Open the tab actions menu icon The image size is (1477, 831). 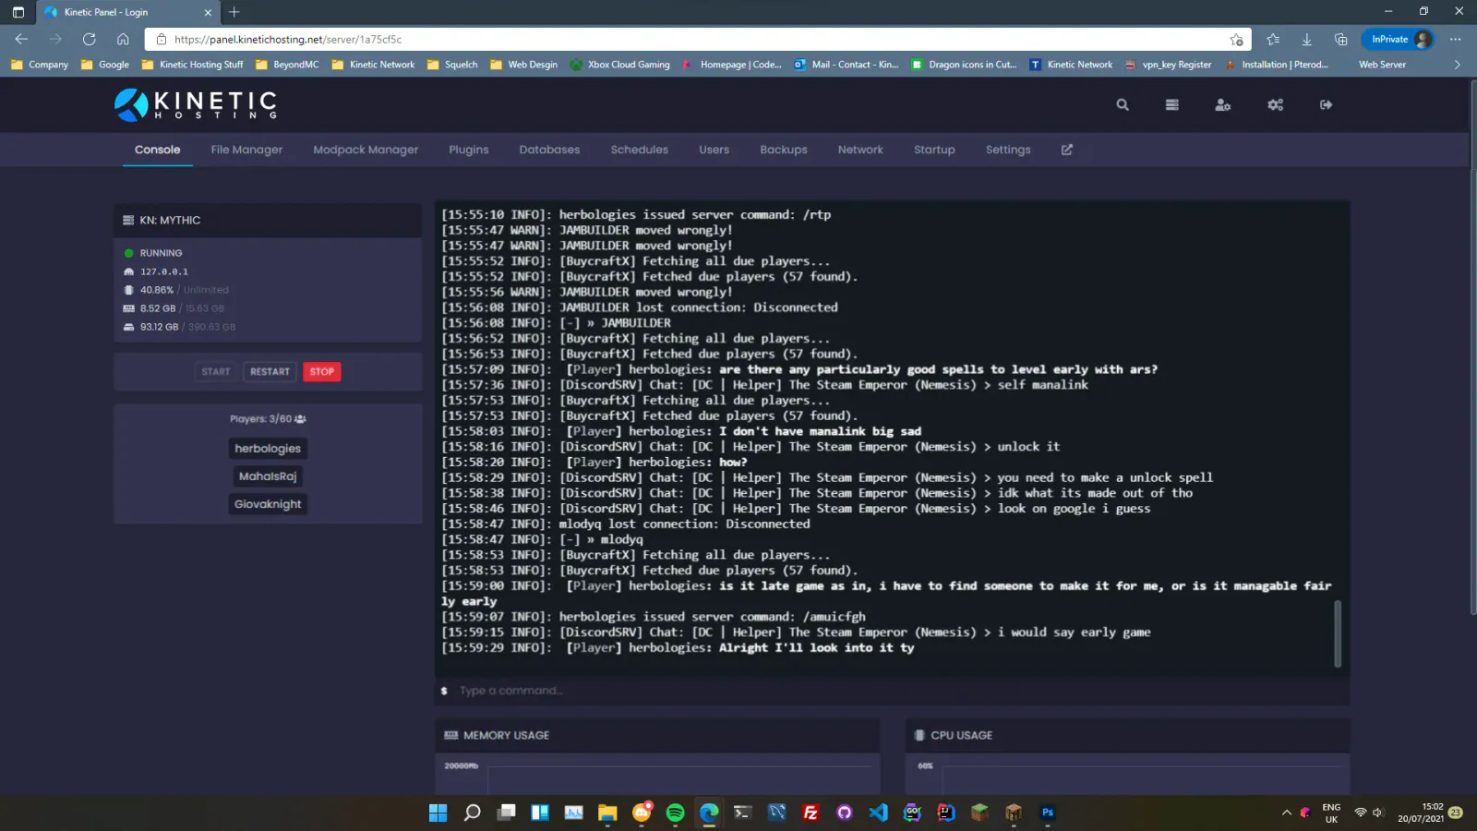click(x=18, y=12)
